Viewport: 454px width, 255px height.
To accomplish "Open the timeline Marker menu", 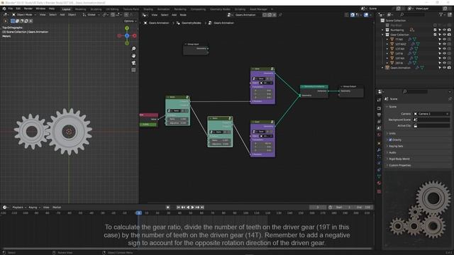I will point(57,208).
